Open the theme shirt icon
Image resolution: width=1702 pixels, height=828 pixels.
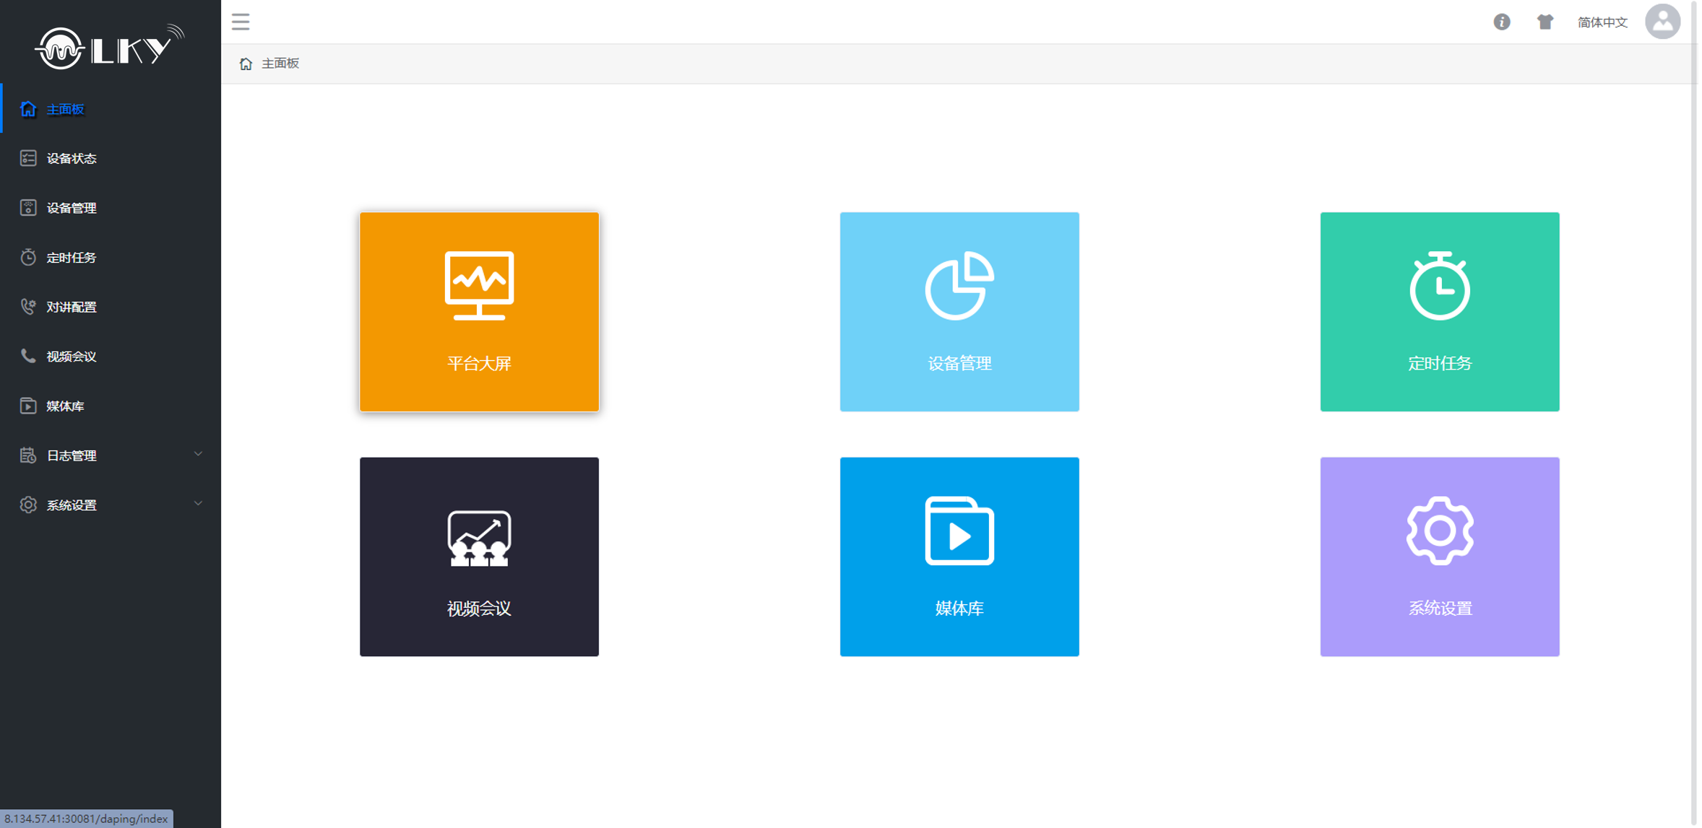[x=1545, y=22]
